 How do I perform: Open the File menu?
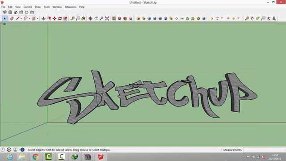[x=3, y=7]
